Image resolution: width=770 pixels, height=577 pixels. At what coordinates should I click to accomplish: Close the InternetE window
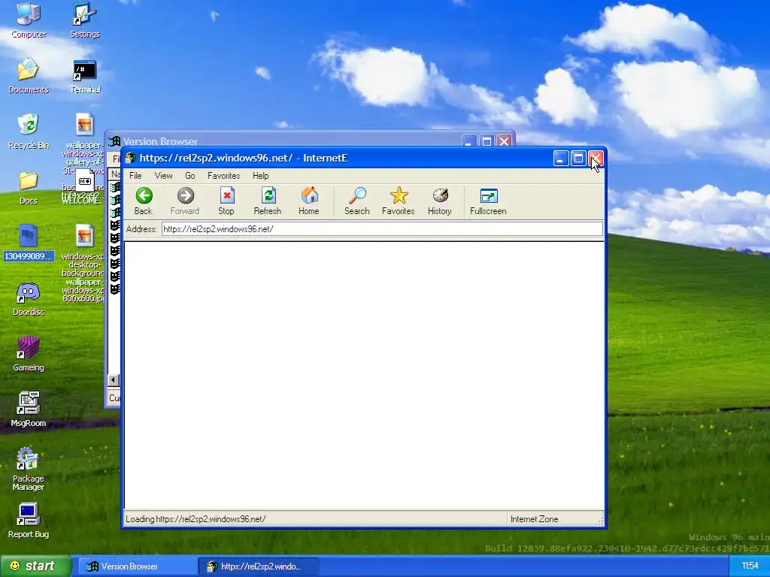tap(596, 158)
